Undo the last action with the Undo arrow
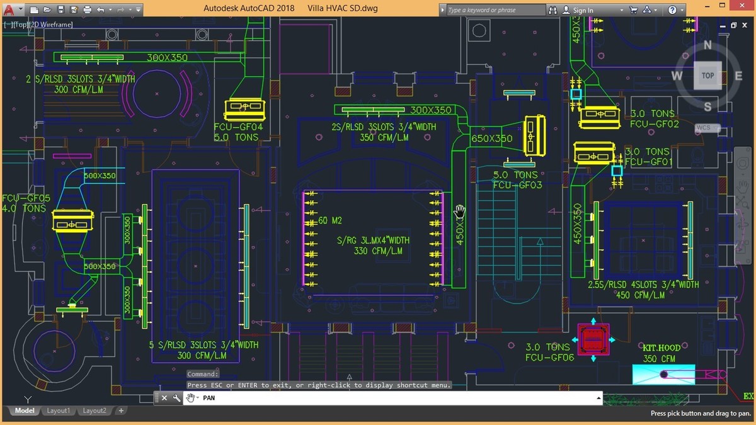This screenshot has width=756, height=425. 101,10
